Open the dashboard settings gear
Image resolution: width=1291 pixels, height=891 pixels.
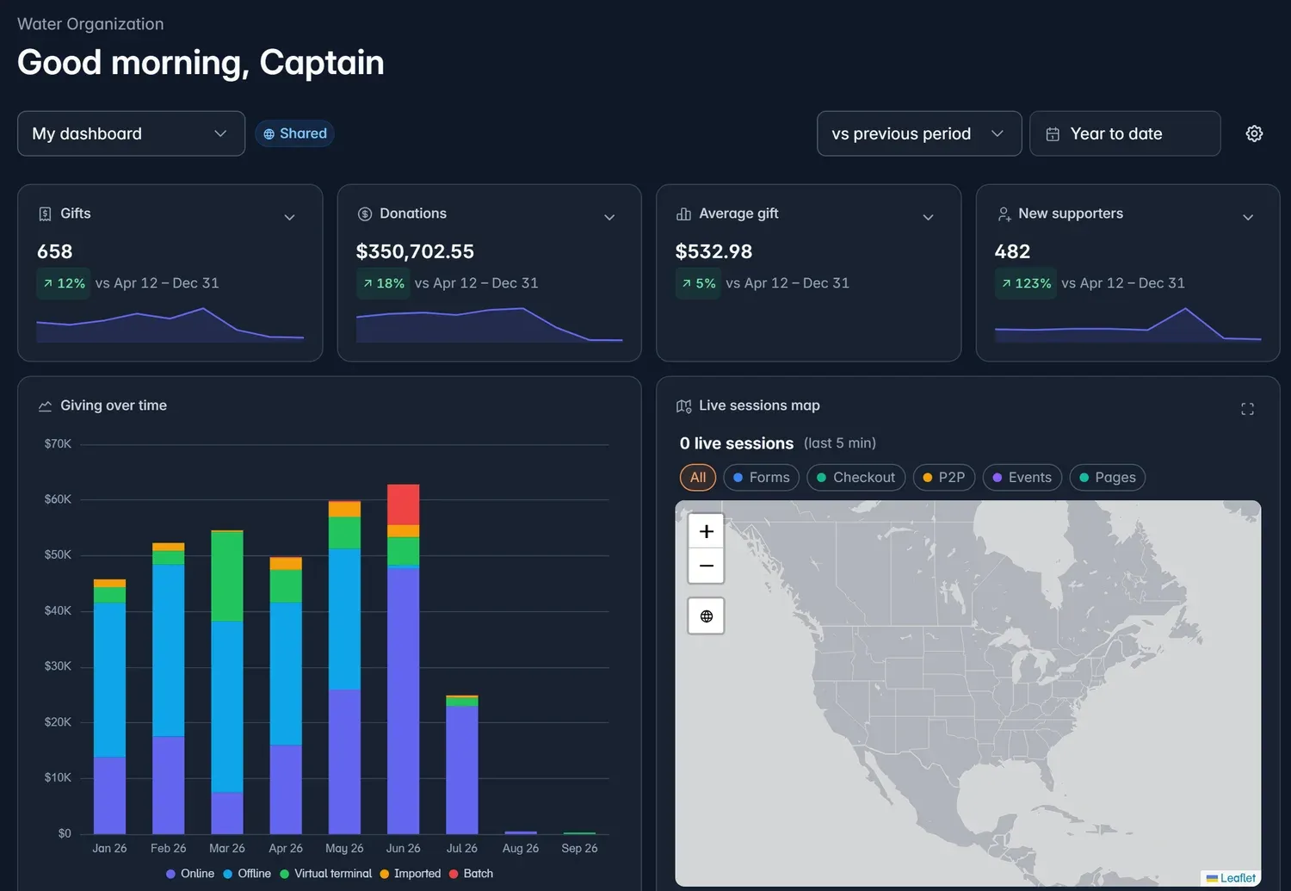coord(1254,133)
